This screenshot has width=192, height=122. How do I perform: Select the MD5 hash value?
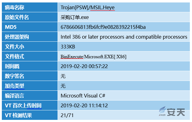pos(103,27)
